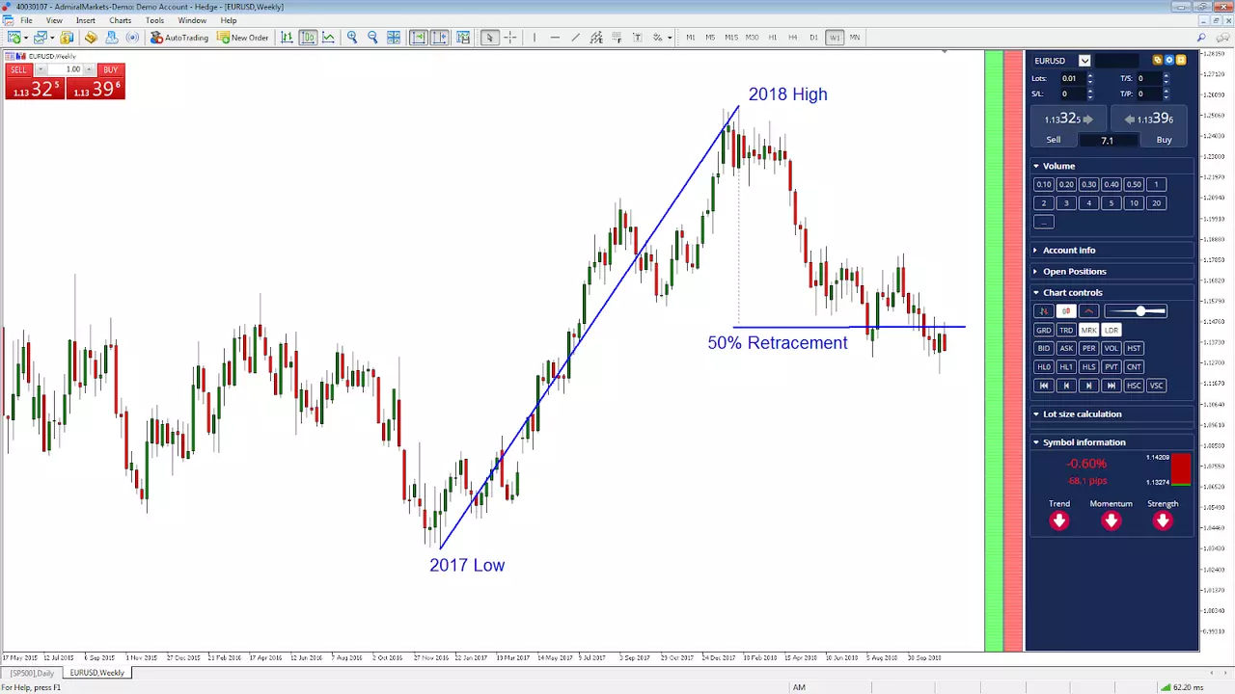Select the text label tool
This screenshot has width=1235, height=694.
click(x=638, y=38)
